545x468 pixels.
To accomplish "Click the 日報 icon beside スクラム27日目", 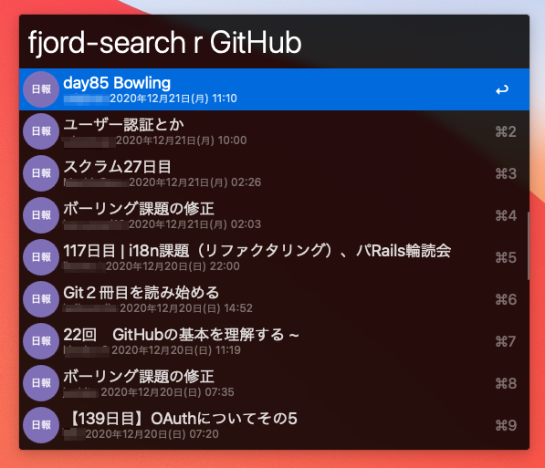I will 41,173.
